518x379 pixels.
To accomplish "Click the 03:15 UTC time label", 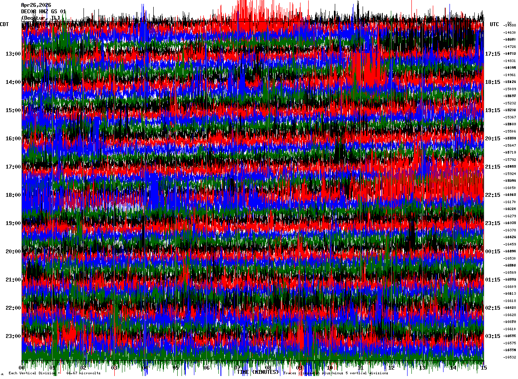I will click(x=493, y=336).
